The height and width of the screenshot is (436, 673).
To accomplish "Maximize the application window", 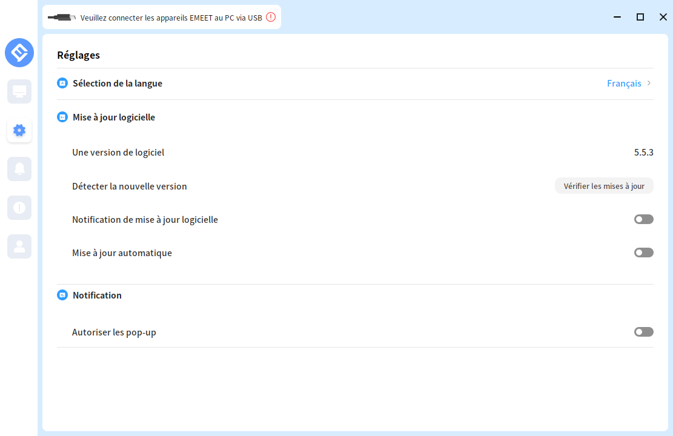I will click(640, 17).
